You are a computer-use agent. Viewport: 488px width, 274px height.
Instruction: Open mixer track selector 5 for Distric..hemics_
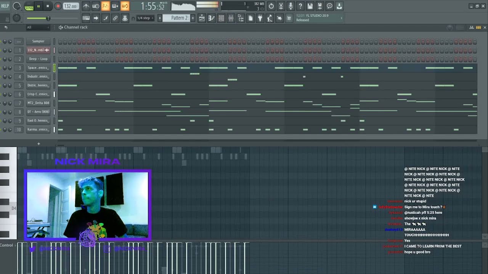19,85
